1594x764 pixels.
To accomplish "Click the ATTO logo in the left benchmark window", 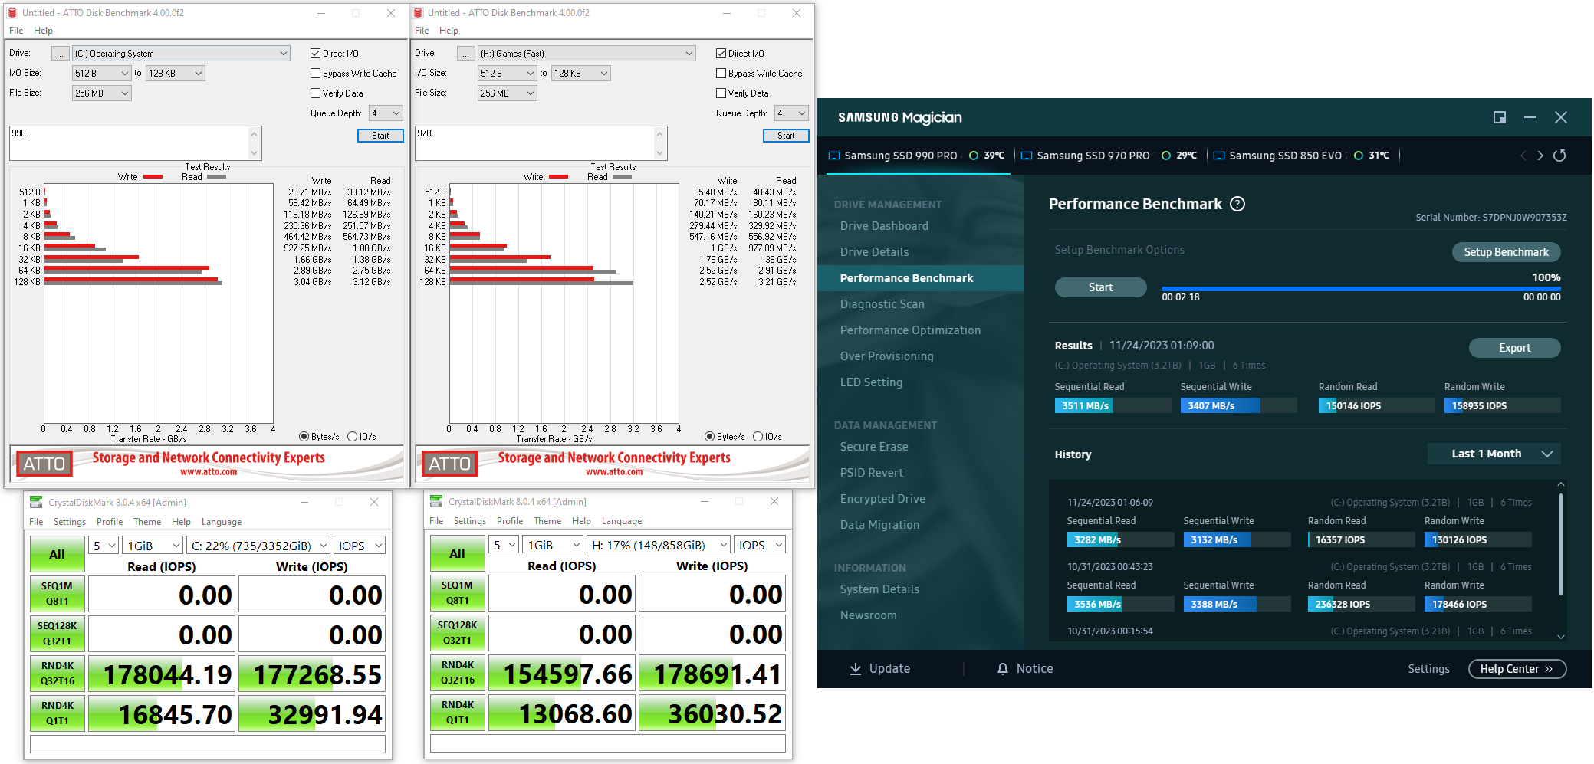I will 44,463.
